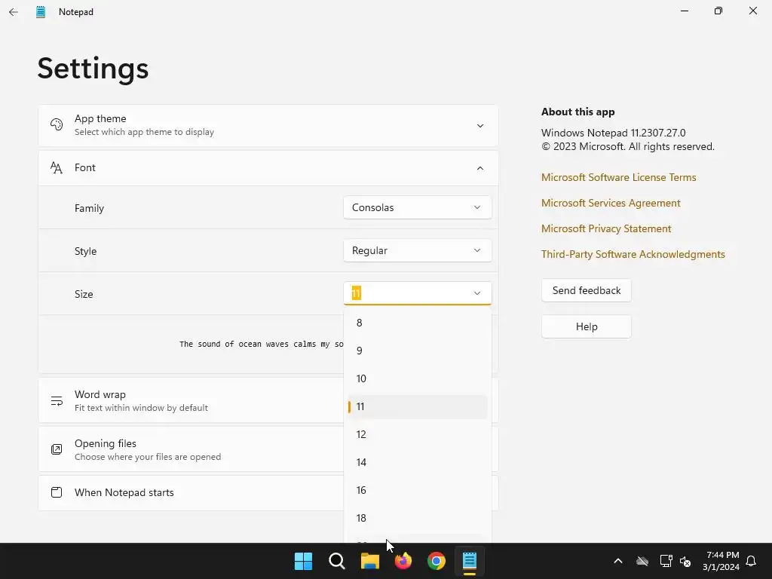Click the OneDrive cloud tray icon

click(642, 561)
